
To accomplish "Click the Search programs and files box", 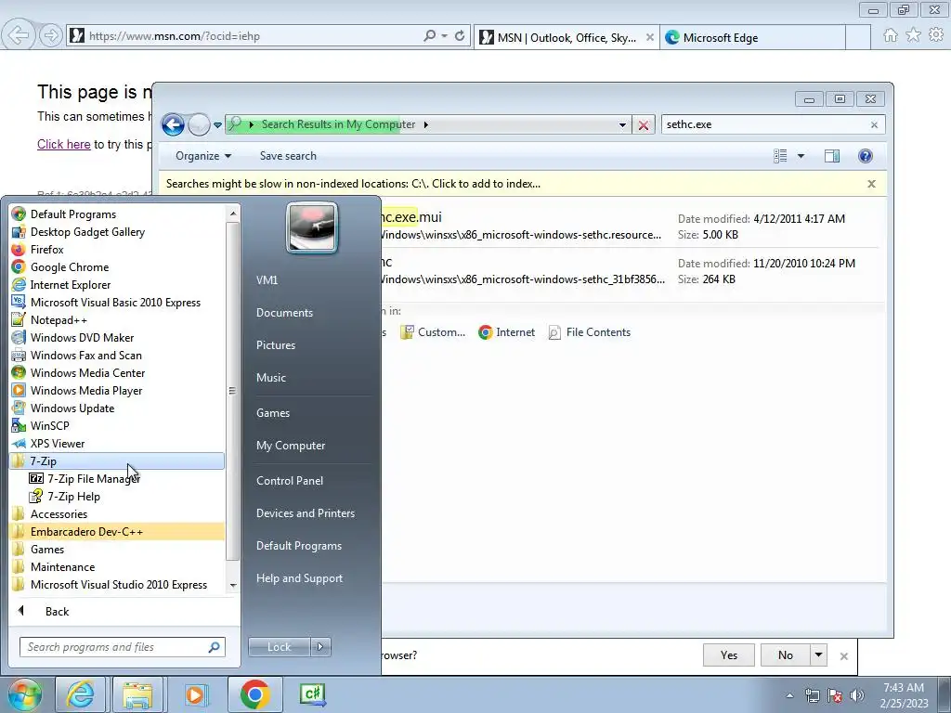I will click(122, 647).
